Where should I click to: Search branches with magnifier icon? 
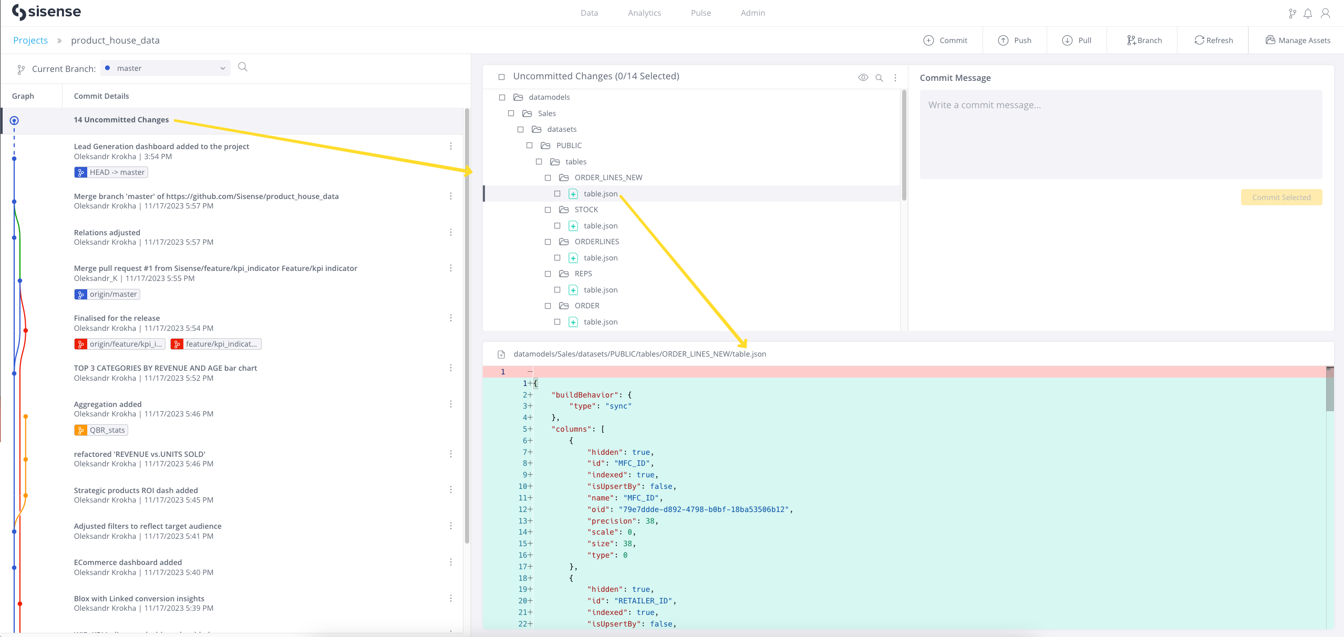pyautogui.click(x=243, y=67)
